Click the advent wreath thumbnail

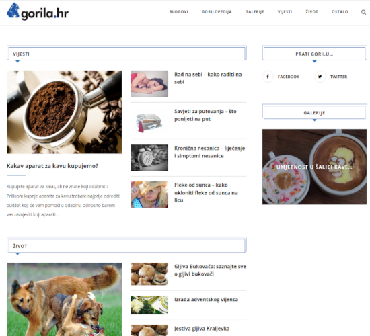[x=149, y=305]
